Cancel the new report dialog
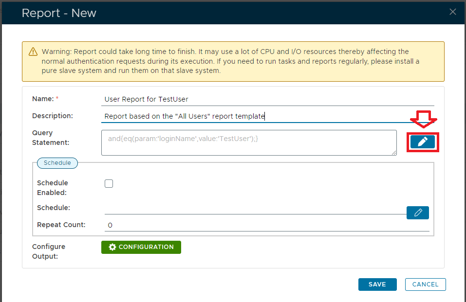466x302 pixels. (425, 284)
